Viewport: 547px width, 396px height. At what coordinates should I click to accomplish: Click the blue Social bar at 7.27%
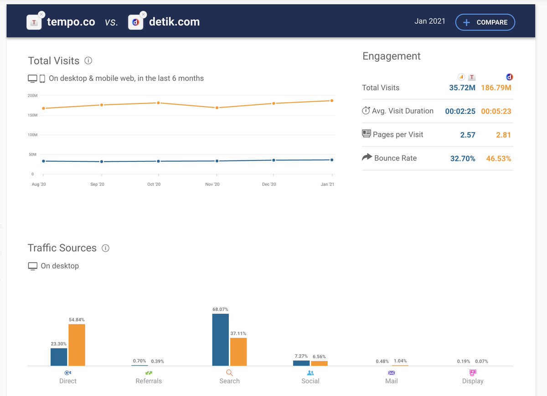coord(301,363)
